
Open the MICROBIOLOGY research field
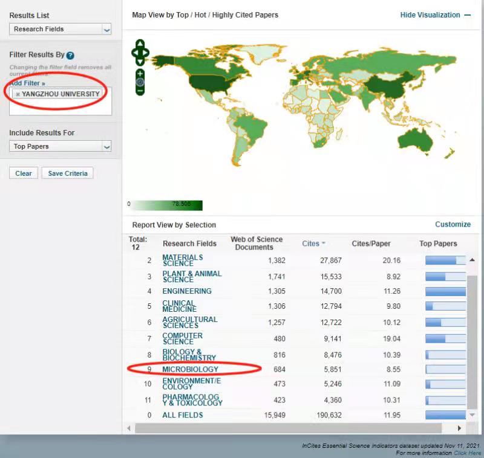pyautogui.click(x=190, y=369)
